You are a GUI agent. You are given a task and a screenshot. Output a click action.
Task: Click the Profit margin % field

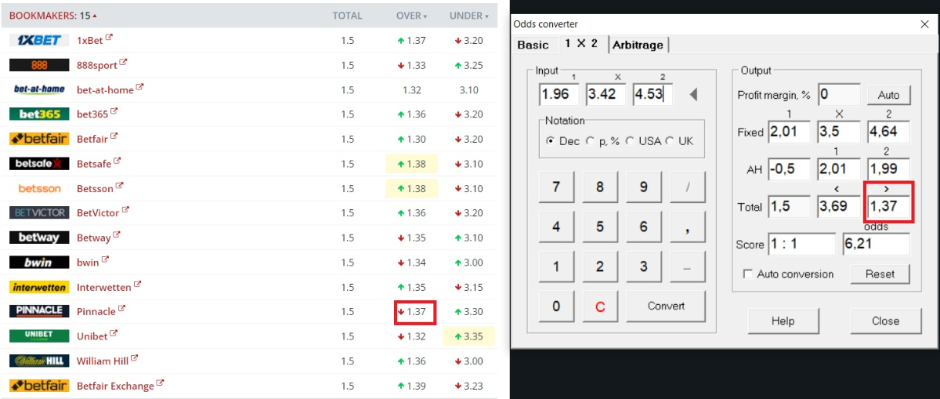coord(839,95)
